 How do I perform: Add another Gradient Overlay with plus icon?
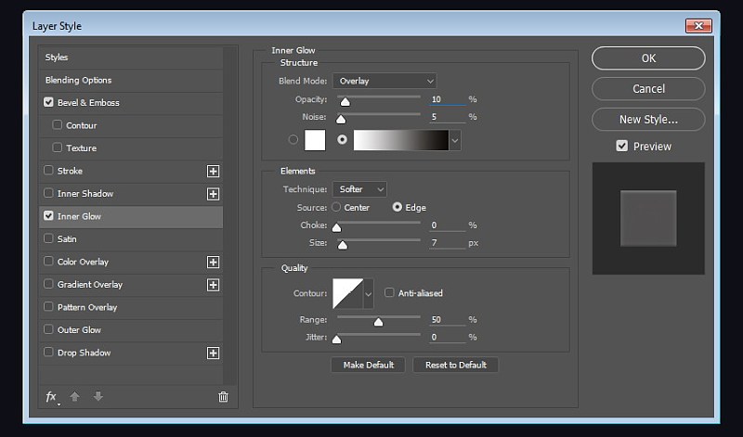coord(214,285)
